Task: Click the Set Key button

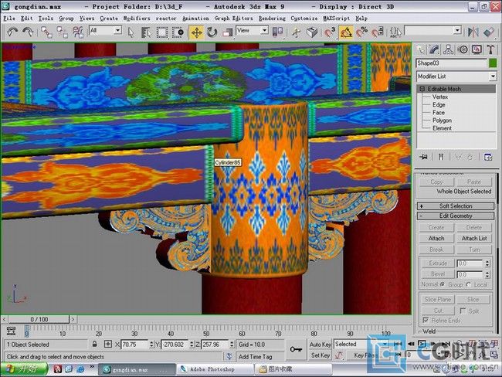Action: 320,355
